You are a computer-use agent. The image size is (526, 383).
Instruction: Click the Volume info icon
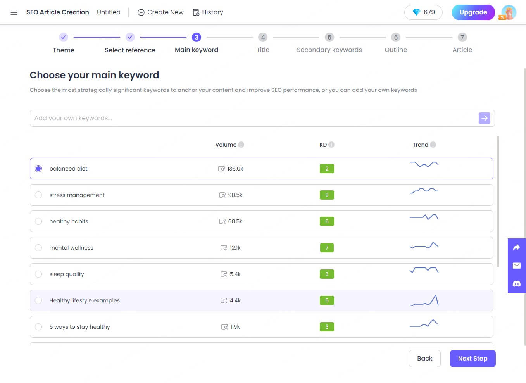[241, 145]
